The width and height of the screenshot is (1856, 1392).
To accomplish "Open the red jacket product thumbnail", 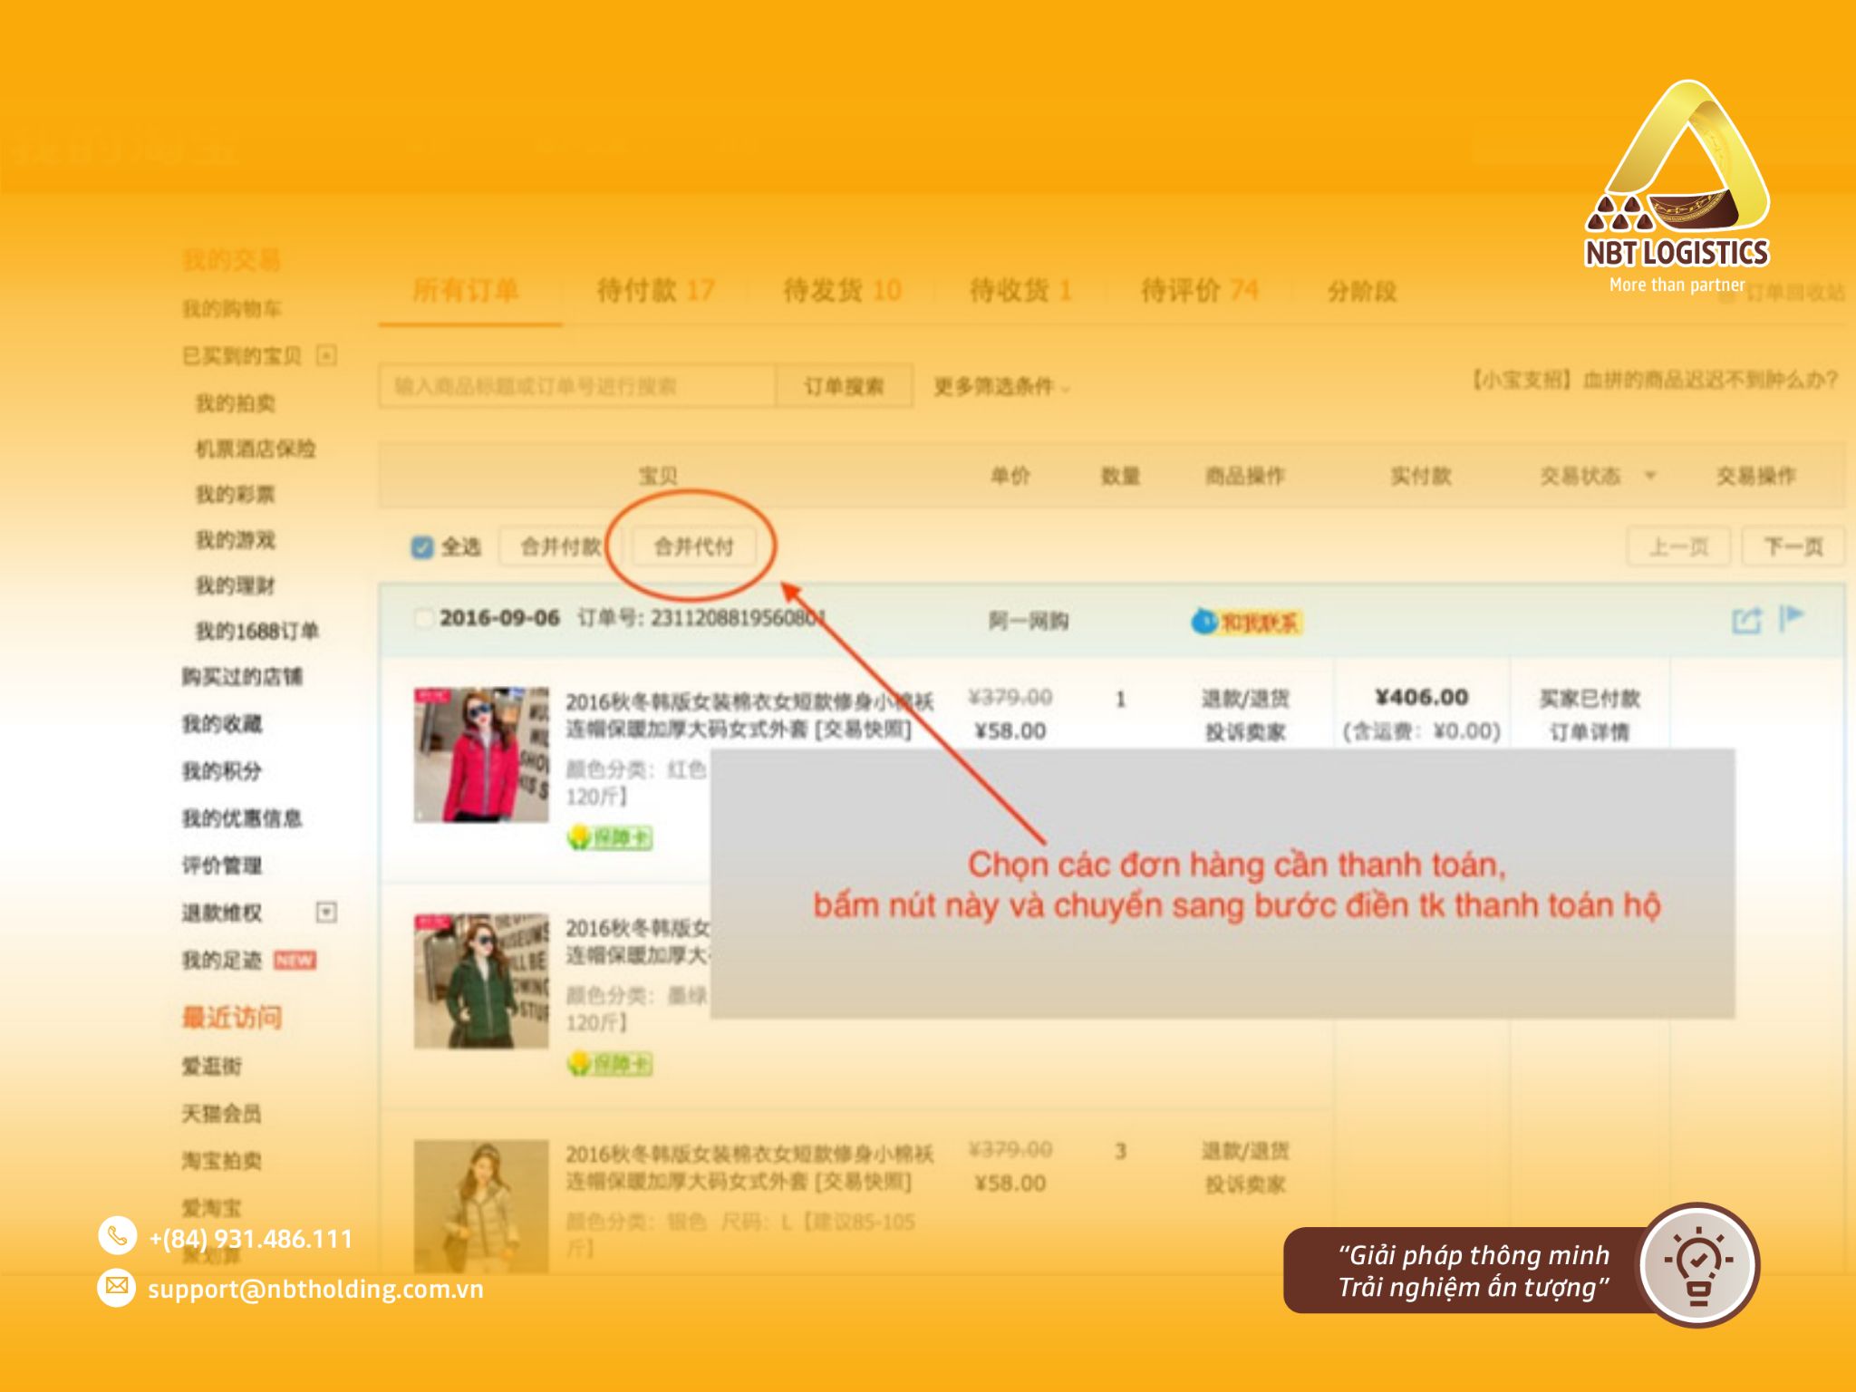I will coord(481,755).
